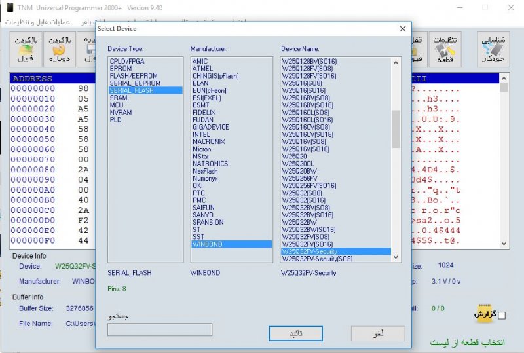
Task: Click the Device Name list scroll-down arrow
Action: pyautogui.click(x=396, y=257)
